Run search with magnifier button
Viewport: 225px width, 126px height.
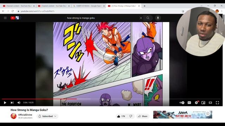click(x=148, y=18)
